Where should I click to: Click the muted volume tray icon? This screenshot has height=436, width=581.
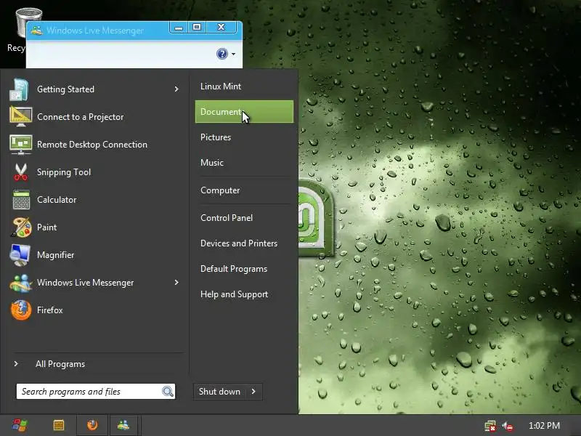(508, 427)
